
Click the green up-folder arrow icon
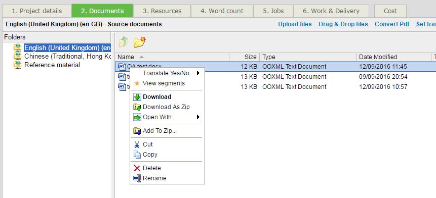coord(123,42)
